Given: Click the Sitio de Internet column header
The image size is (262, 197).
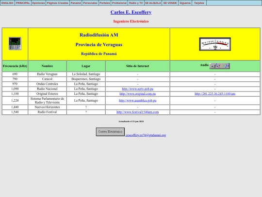Looking at the screenshot, I should pyautogui.click(x=137, y=66).
